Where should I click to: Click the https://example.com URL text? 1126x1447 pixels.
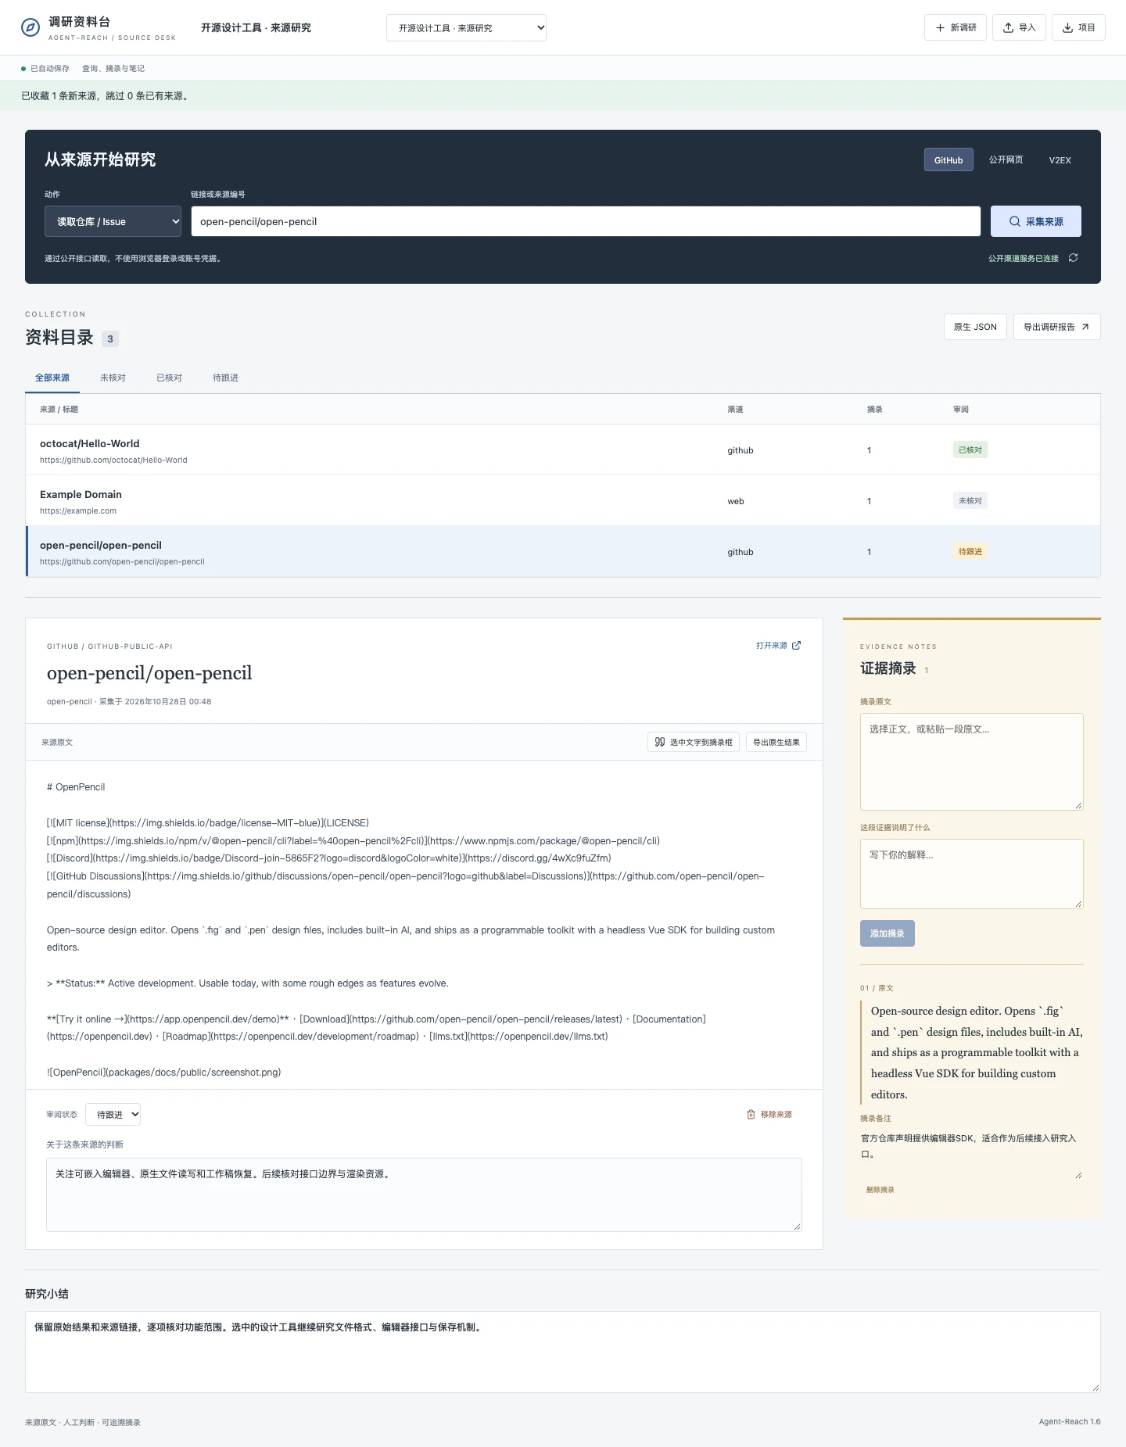click(x=78, y=511)
